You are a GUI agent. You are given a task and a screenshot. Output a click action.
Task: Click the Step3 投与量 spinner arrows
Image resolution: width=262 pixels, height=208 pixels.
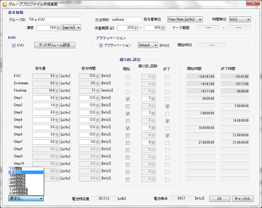(x=57, y=113)
